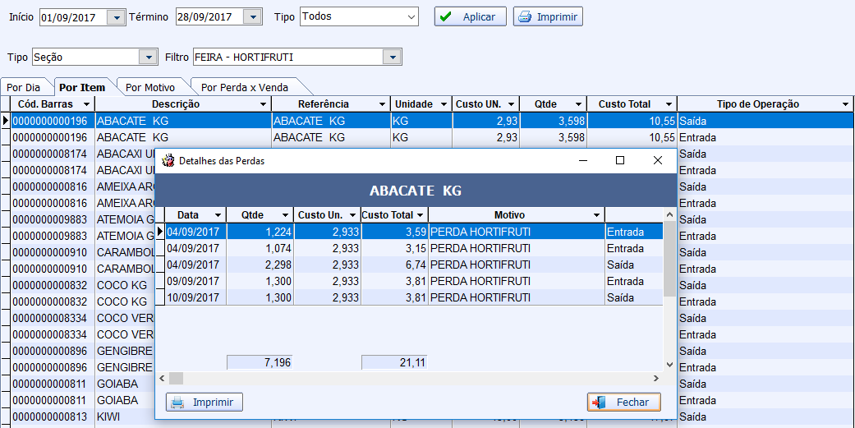
Task: Open the Por Perda x Venda tab
Action: pos(245,87)
